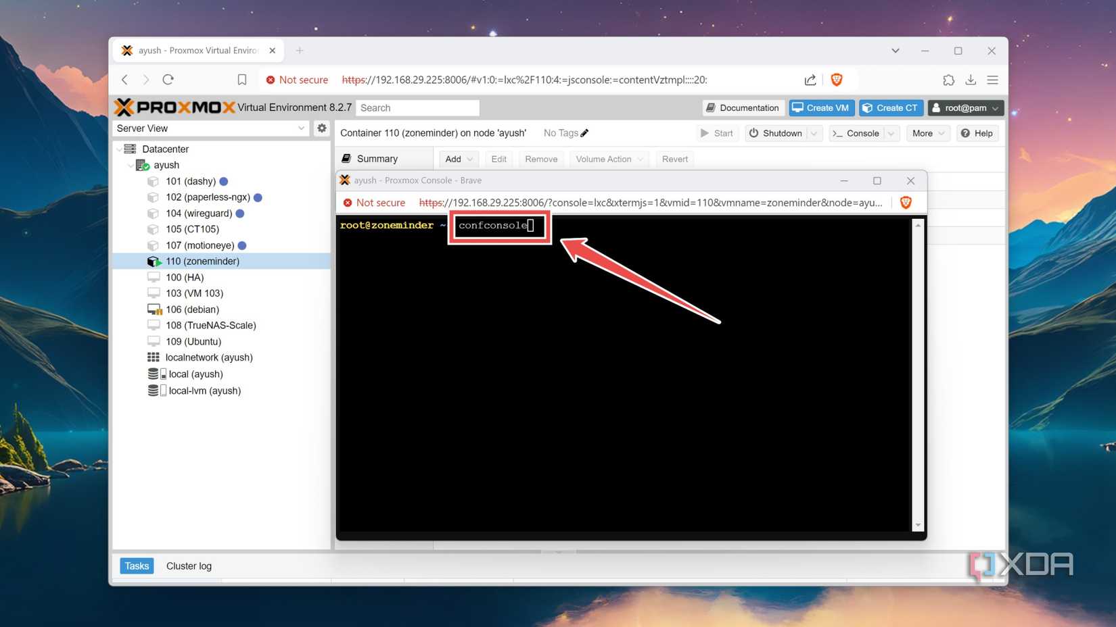
Task: Open the Add dropdown
Action: coord(459,159)
